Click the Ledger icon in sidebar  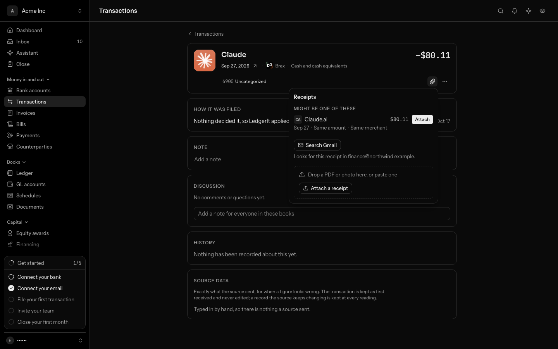click(10, 173)
